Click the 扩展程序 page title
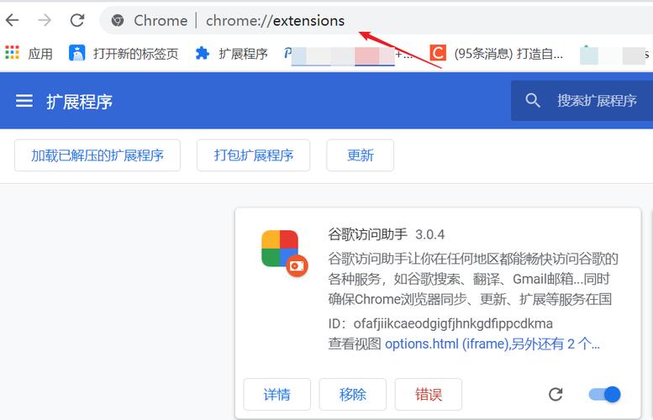This screenshot has height=420, width=653. coord(79,102)
